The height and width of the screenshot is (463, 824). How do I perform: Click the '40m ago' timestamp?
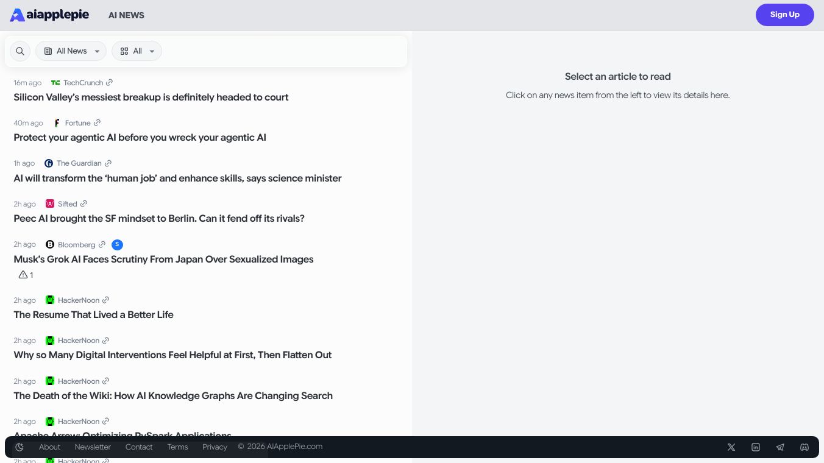pyautogui.click(x=29, y=123)
